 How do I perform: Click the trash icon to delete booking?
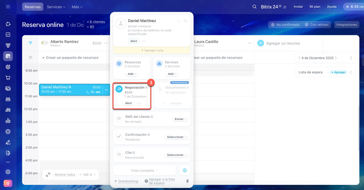tap(187, 181)
